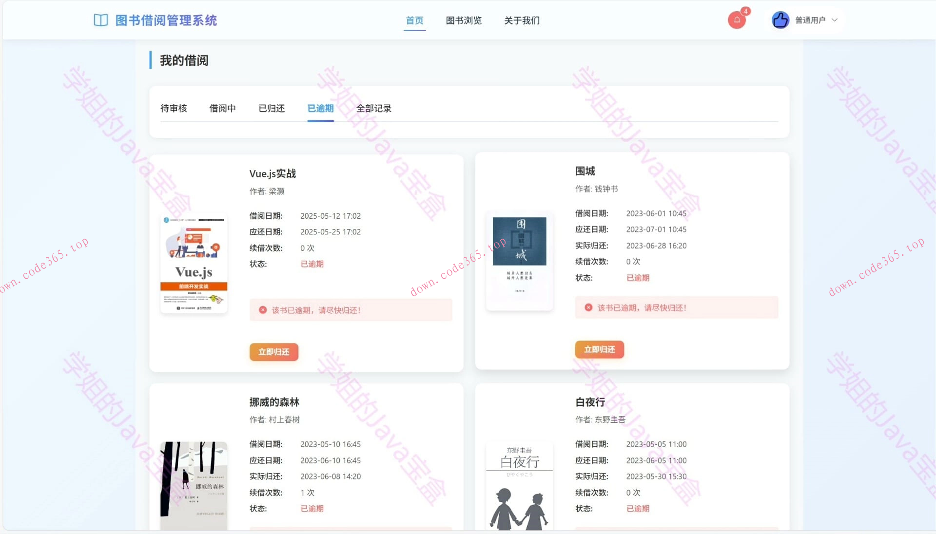The height and width of the screenshot is (534, 936).
Task: Click 立即归还 button for 围城
Action: point(599,349)
